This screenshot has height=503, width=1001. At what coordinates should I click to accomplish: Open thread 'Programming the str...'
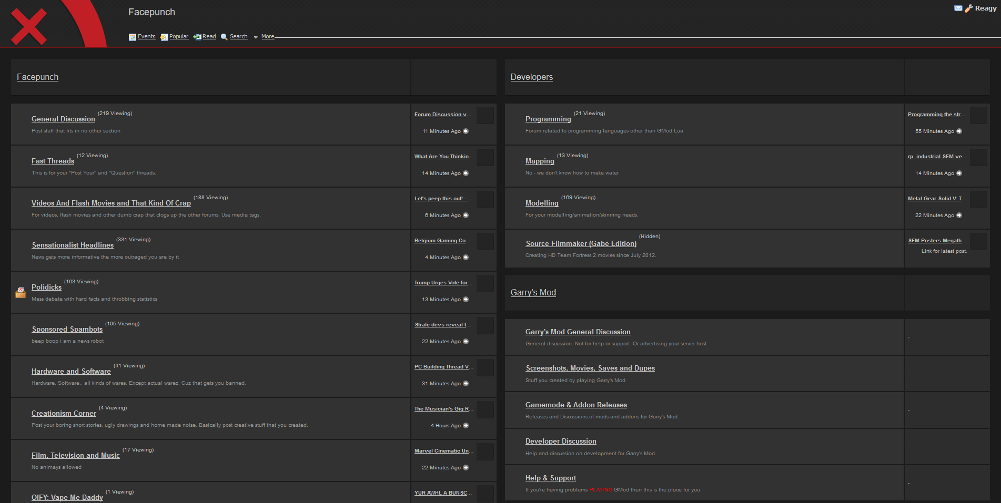pyautogui.click(x=937, y=115)
